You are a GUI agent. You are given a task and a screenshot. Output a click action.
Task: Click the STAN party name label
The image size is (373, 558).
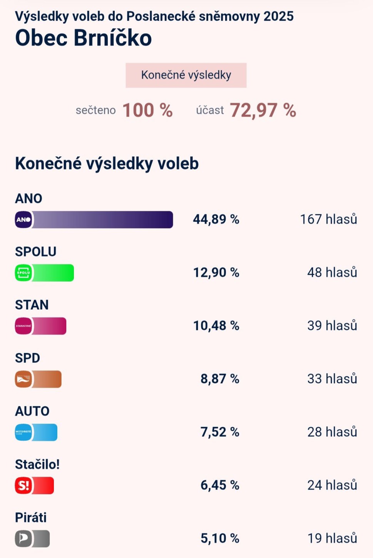click(32, 305)
